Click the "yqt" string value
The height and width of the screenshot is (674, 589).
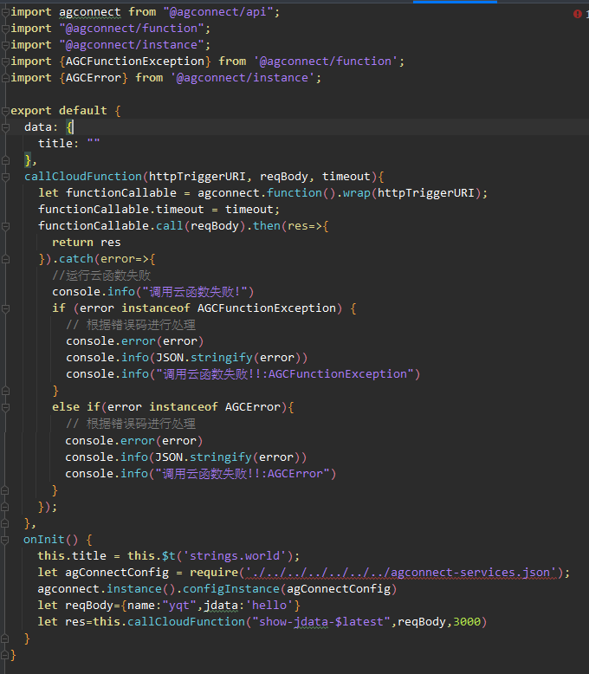179,606
